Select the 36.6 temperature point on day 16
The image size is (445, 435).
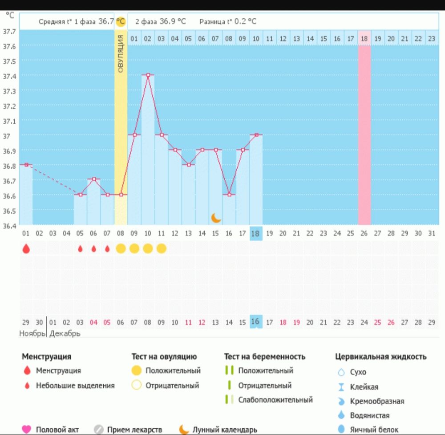[x=229, y=195]
